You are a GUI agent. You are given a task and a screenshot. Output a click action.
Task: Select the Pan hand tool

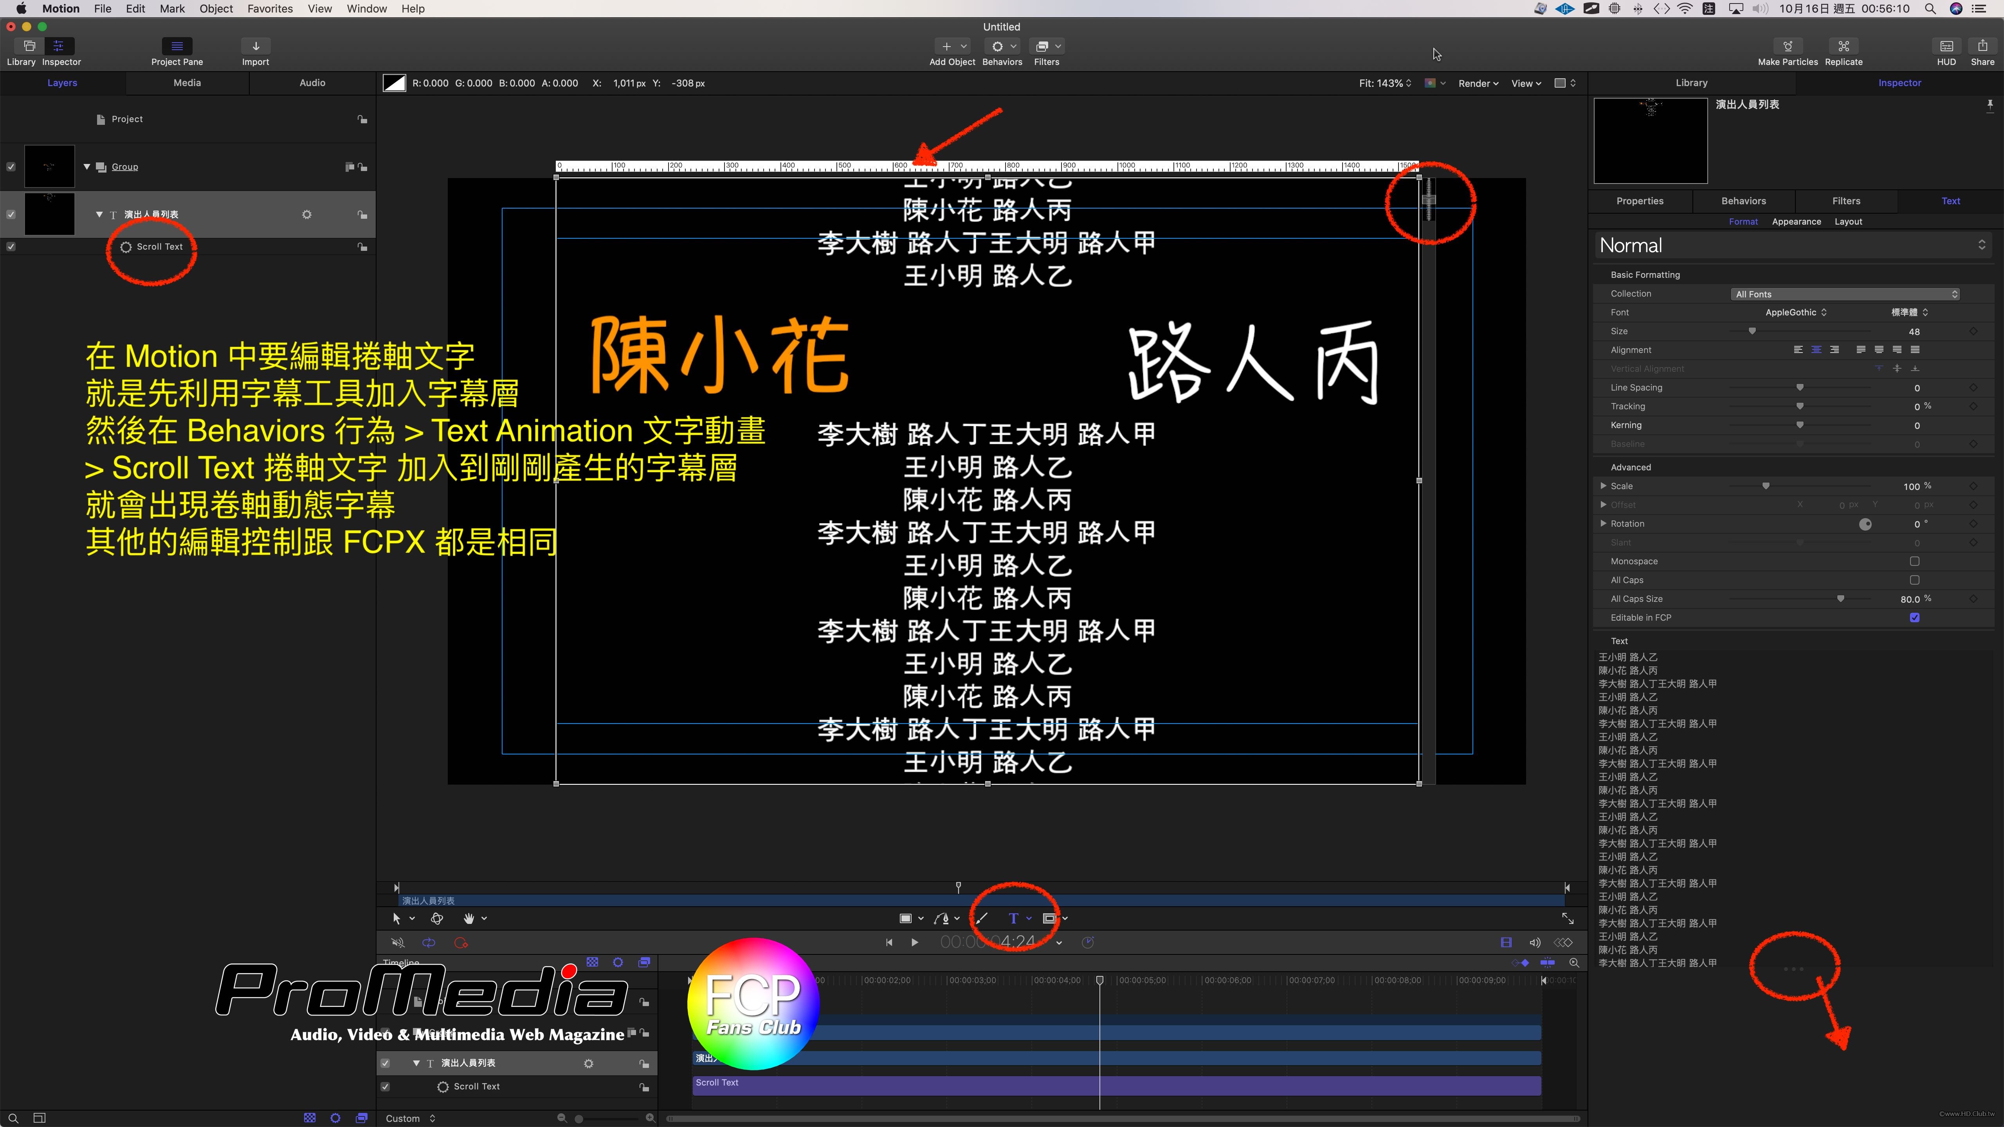[469, 918]
